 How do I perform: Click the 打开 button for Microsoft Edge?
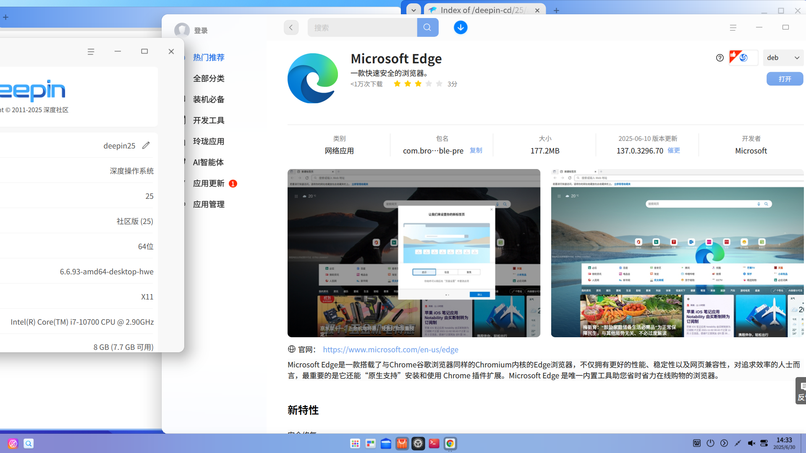click(785, 79)
